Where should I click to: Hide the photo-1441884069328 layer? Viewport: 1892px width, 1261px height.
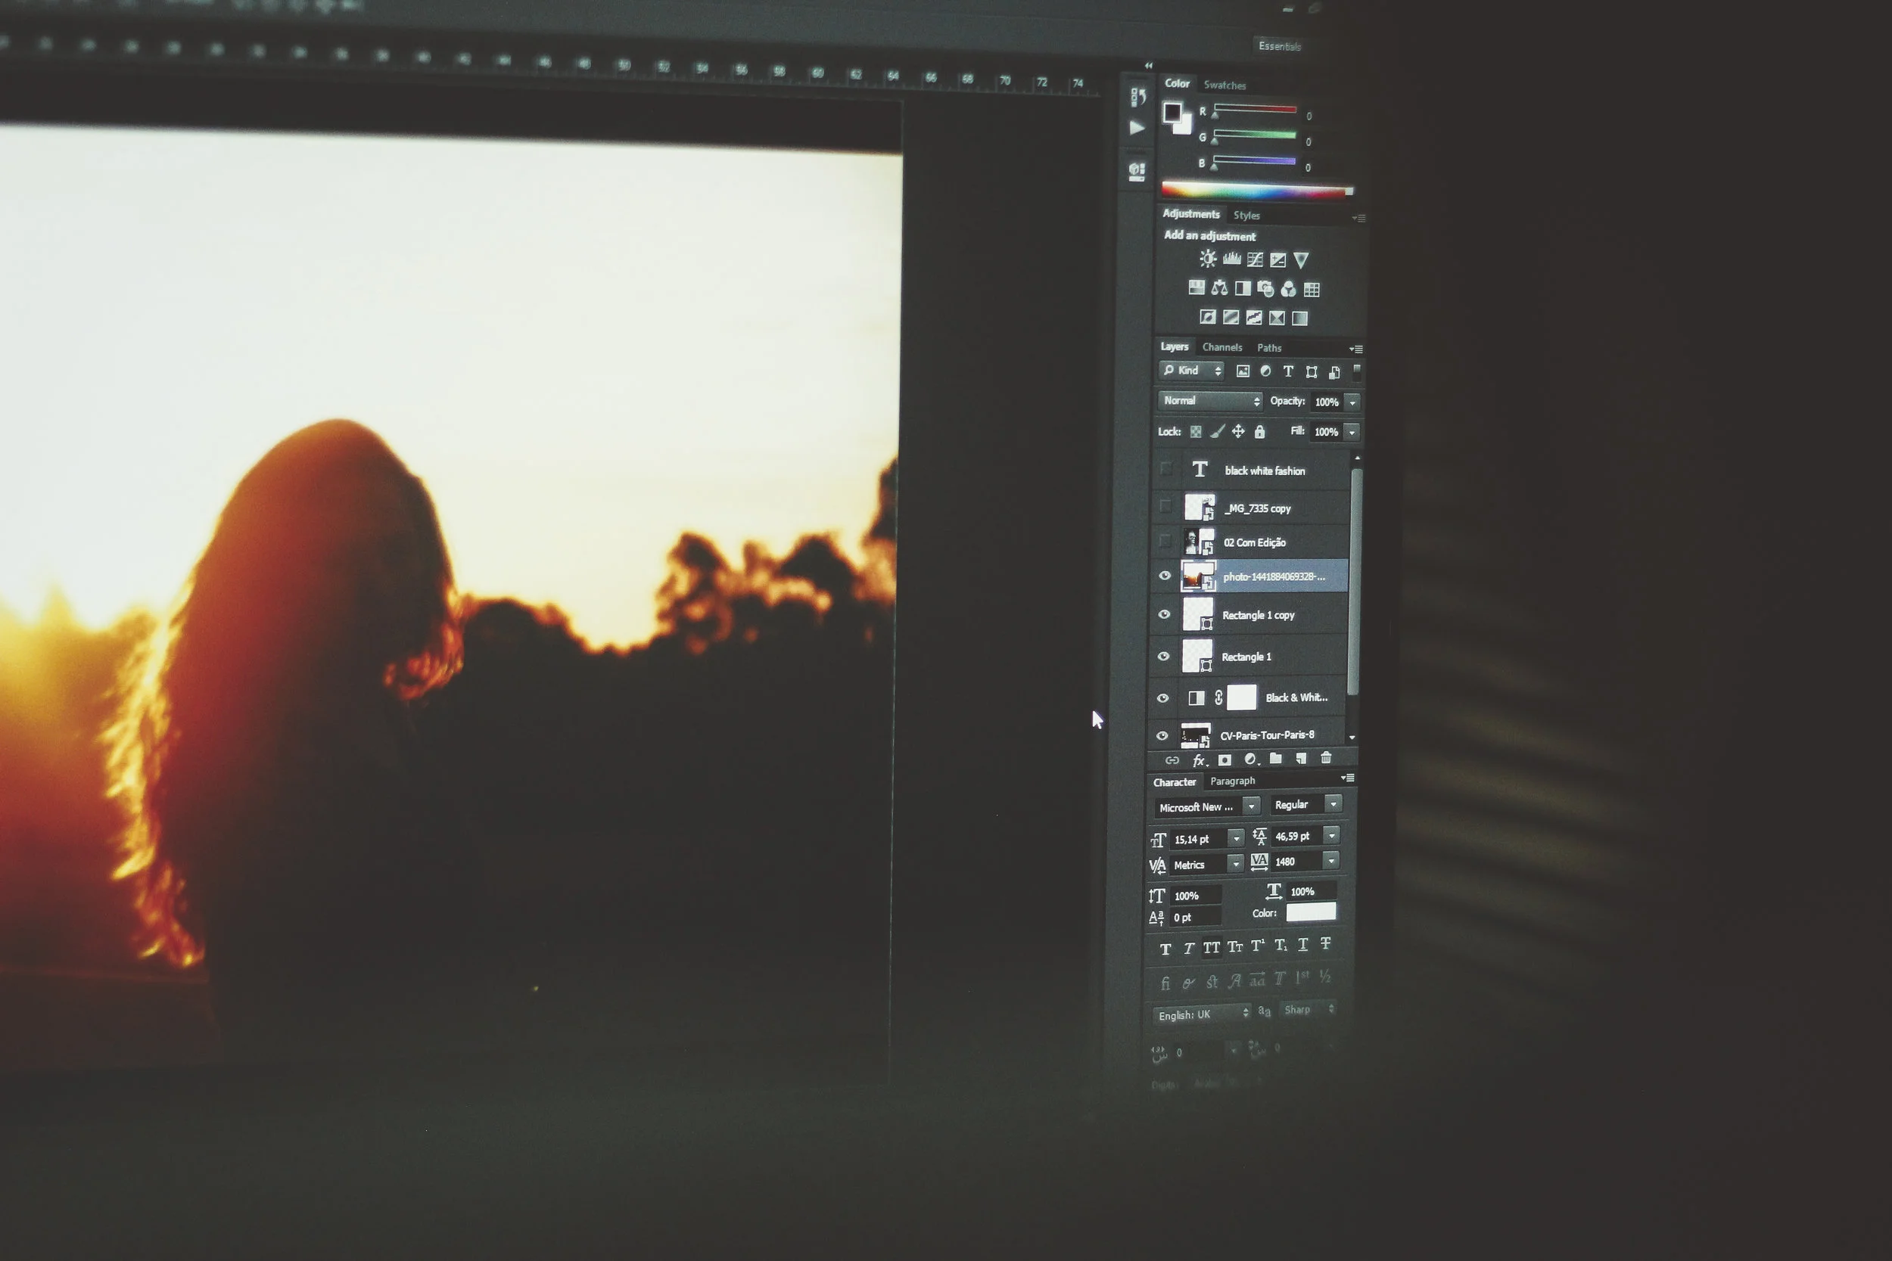(x=1164, y=576)
